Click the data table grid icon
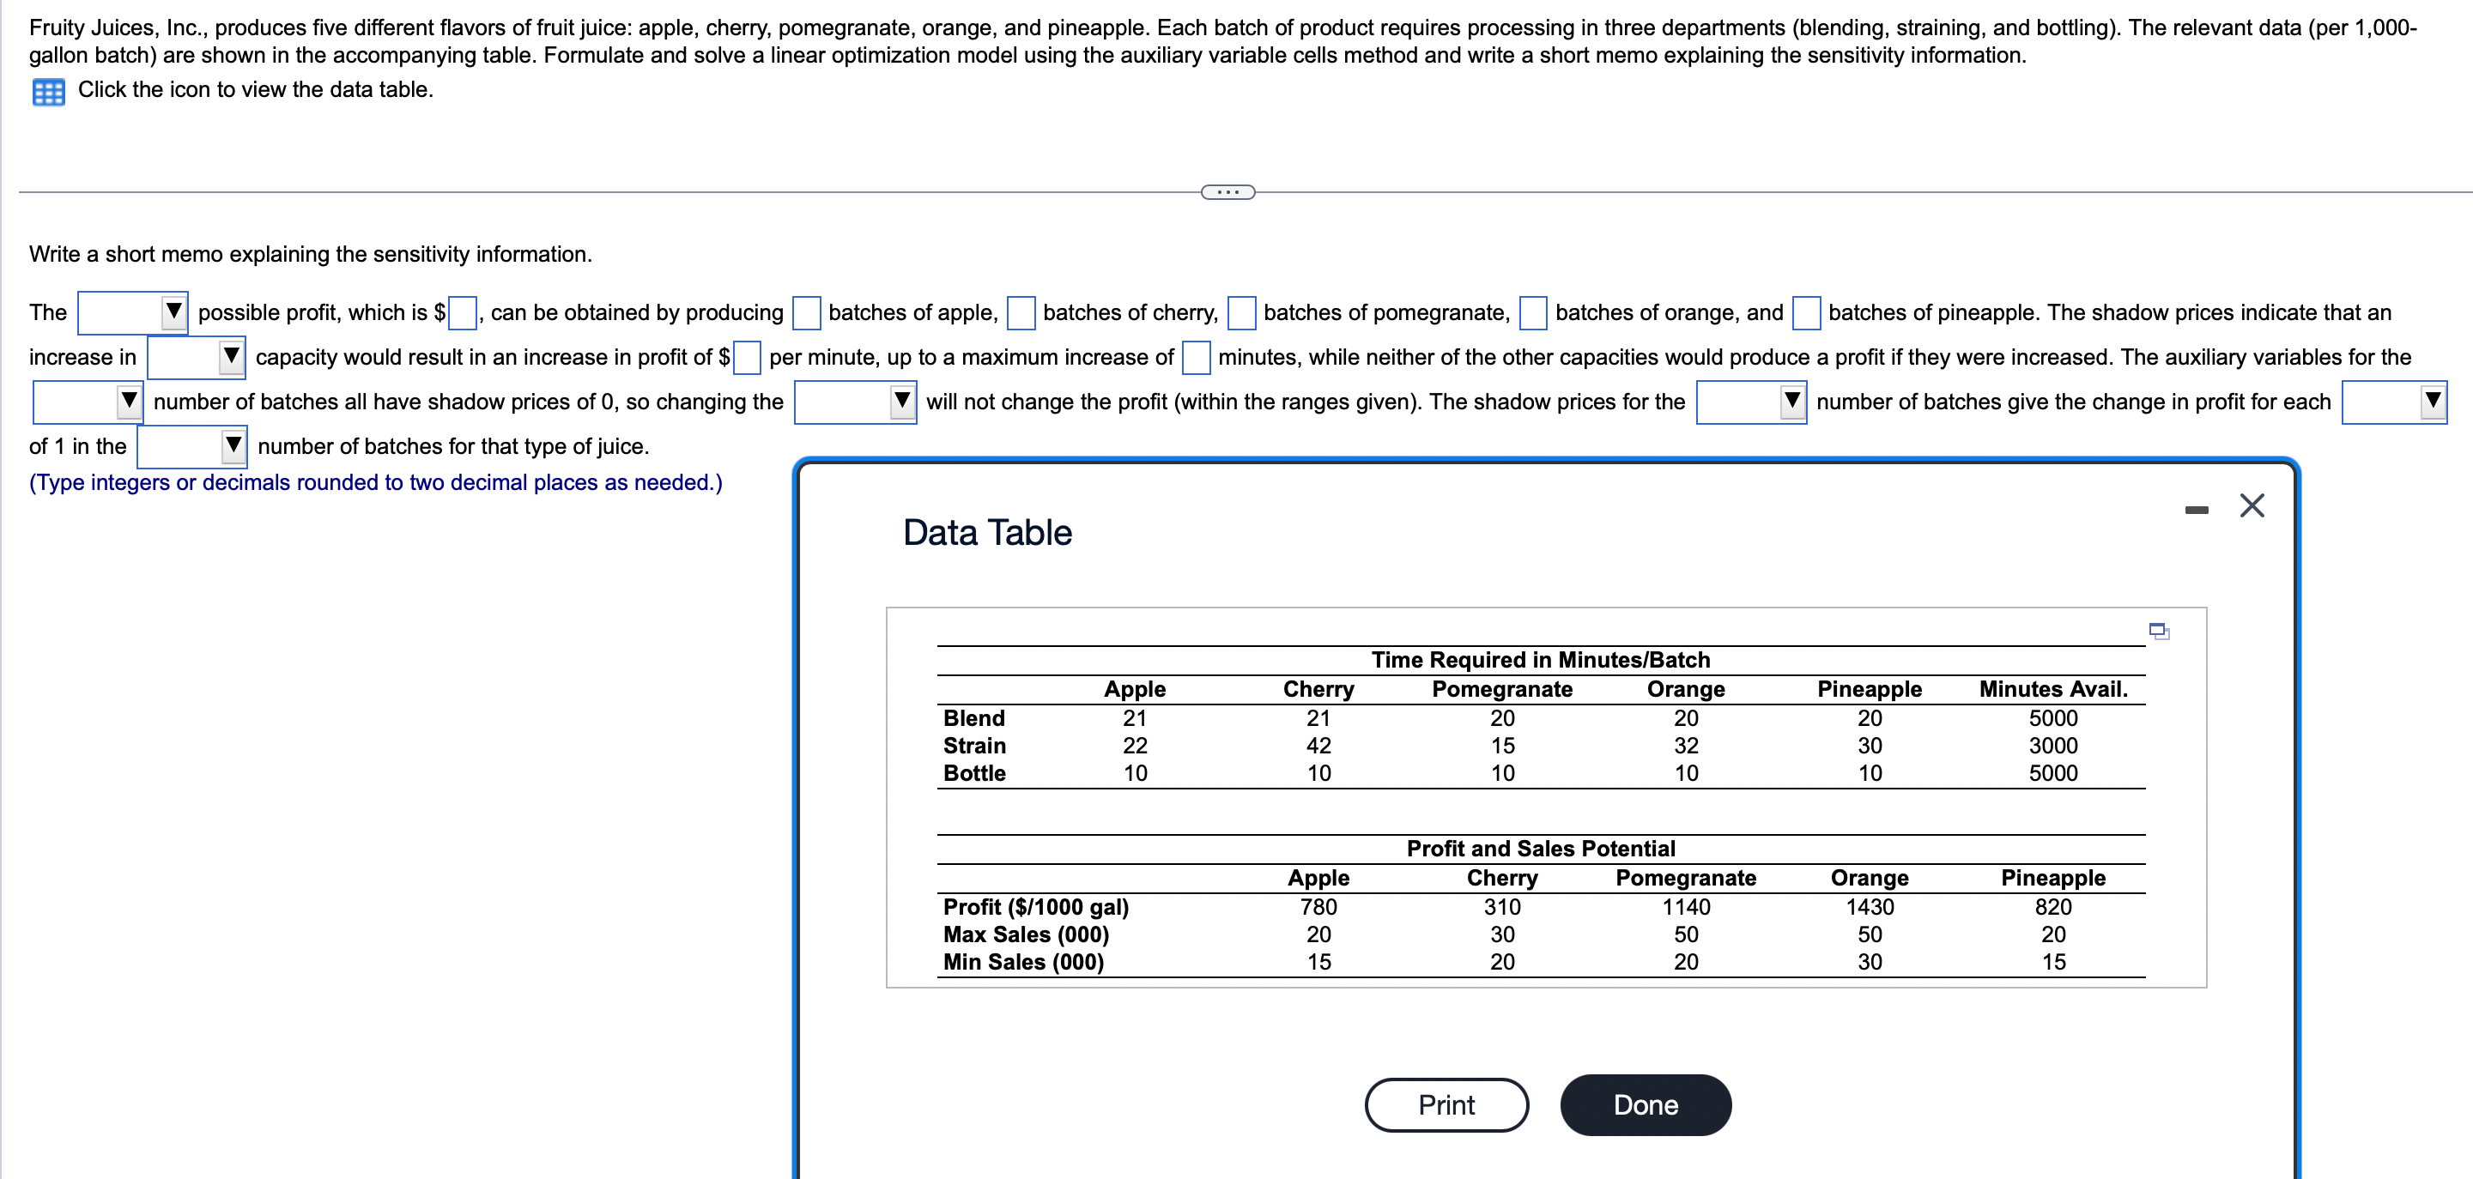The width and height of the screenshot is (2473, 1179). (48, 92)
